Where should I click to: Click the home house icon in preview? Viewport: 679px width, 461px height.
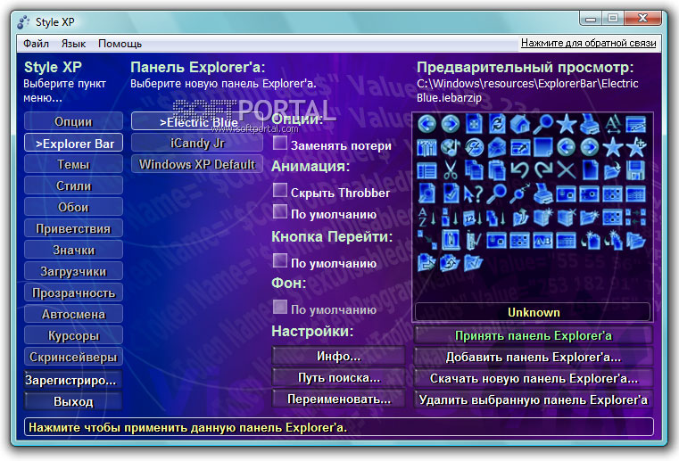520,124
